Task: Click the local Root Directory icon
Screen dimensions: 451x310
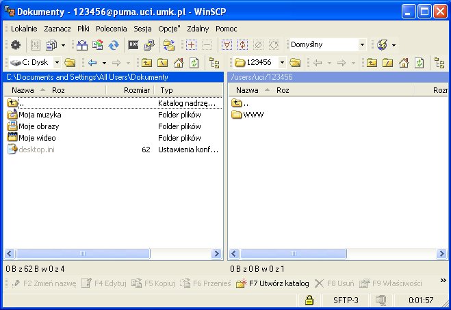Action: tap(162, 63)
